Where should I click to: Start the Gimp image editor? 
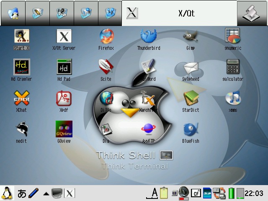click(x=191, y=37)
